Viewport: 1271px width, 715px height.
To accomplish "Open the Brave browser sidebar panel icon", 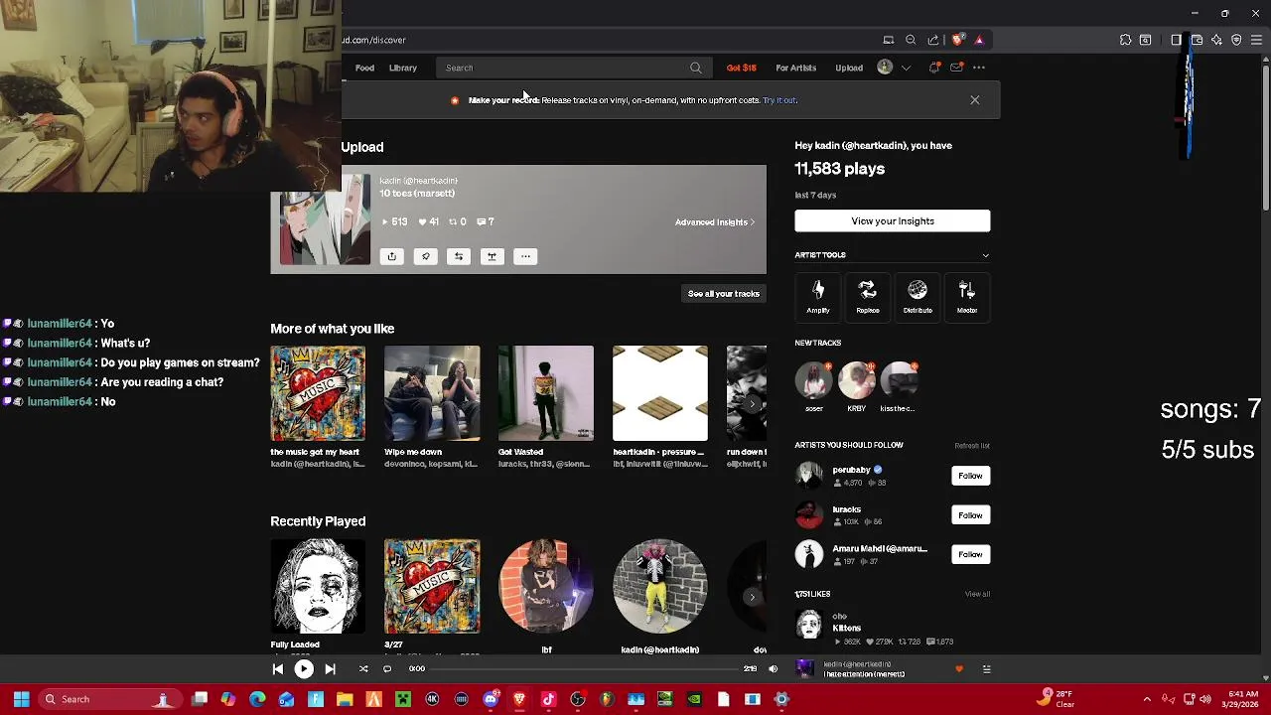I will point(1177,40).
